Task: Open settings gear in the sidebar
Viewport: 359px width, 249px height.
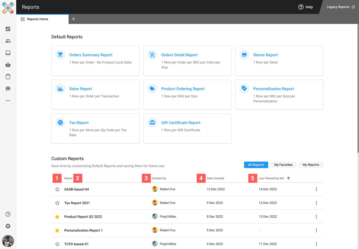Action: pos(8,226)
